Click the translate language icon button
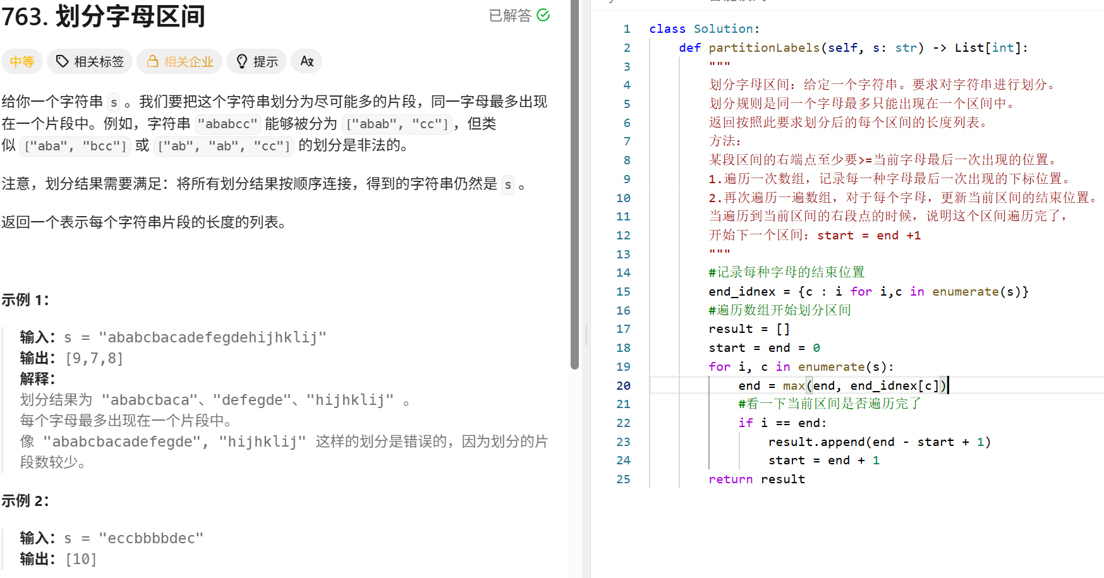Screen dimensions: 1104x578 [307, 61]
